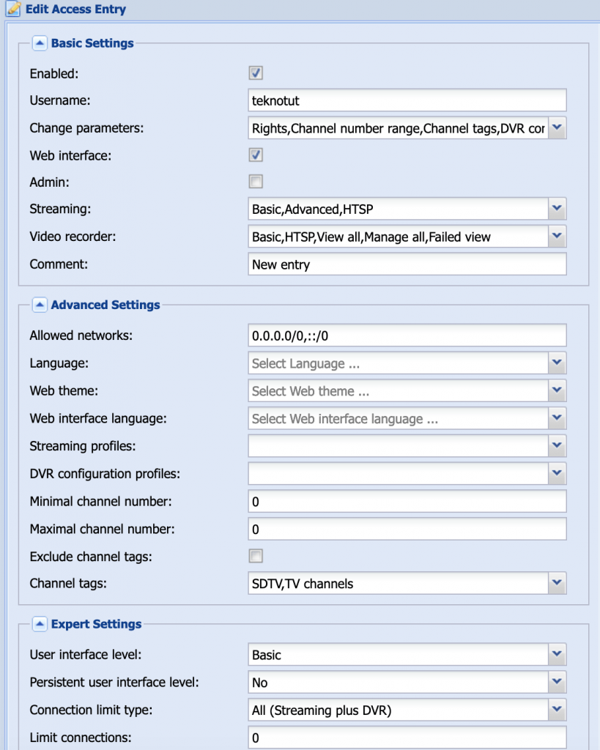Expand the Channel tags dropdown
The height and width of the screenshot is (750, 600).
[x=557, y=584]
